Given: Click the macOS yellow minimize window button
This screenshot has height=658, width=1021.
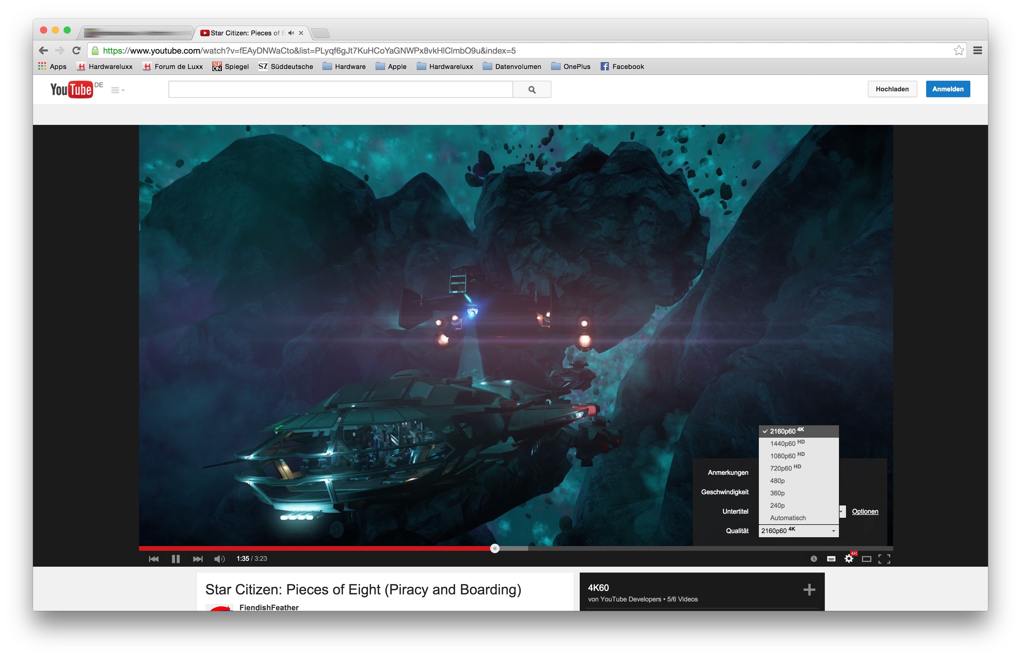Looking at the screenshot, I should pyautogui.click(x=55, y=30).
